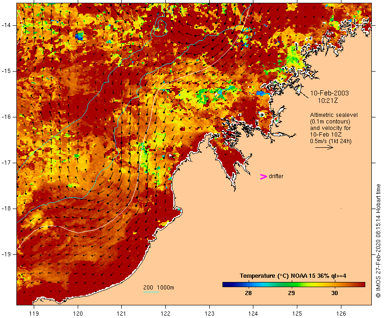The height and width of the screenshot is (318, 384).
Task: Click the longitude axis label '121'
Action: pyautogui.click(x=121, y=313)
